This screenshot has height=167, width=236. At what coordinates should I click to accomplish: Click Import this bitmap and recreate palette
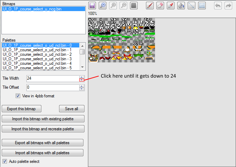(x=43, y=129)
